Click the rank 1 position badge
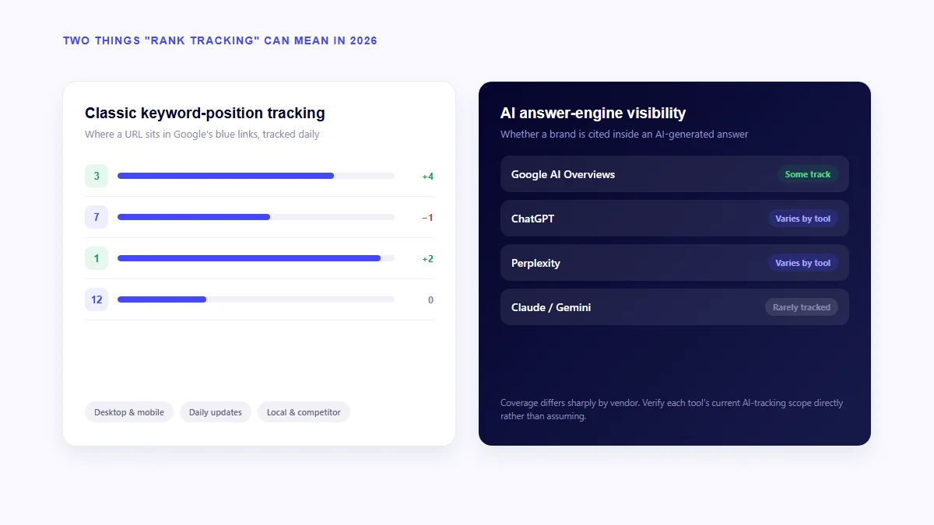Viewport: 934px width, 525px height. click(97, 258)
